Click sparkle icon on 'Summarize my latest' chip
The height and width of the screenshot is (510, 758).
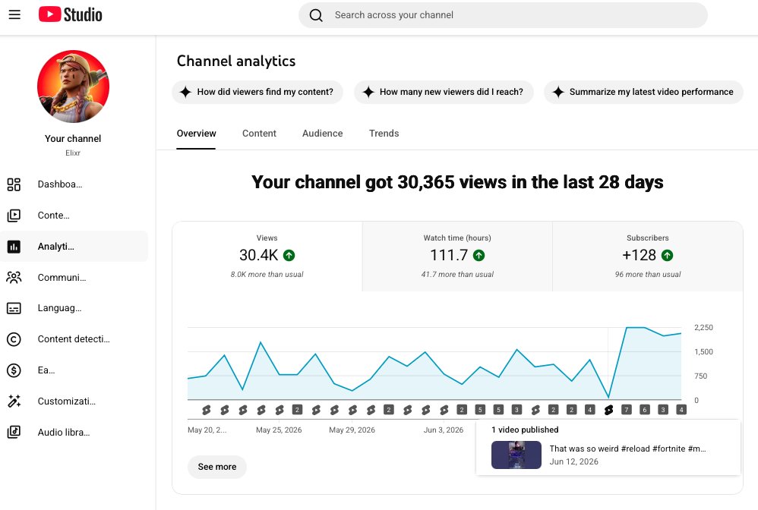558,92
